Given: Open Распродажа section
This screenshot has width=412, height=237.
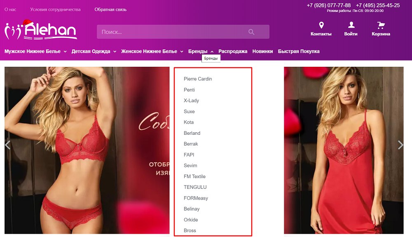Looking at the screenshot, I should point(233,52).
